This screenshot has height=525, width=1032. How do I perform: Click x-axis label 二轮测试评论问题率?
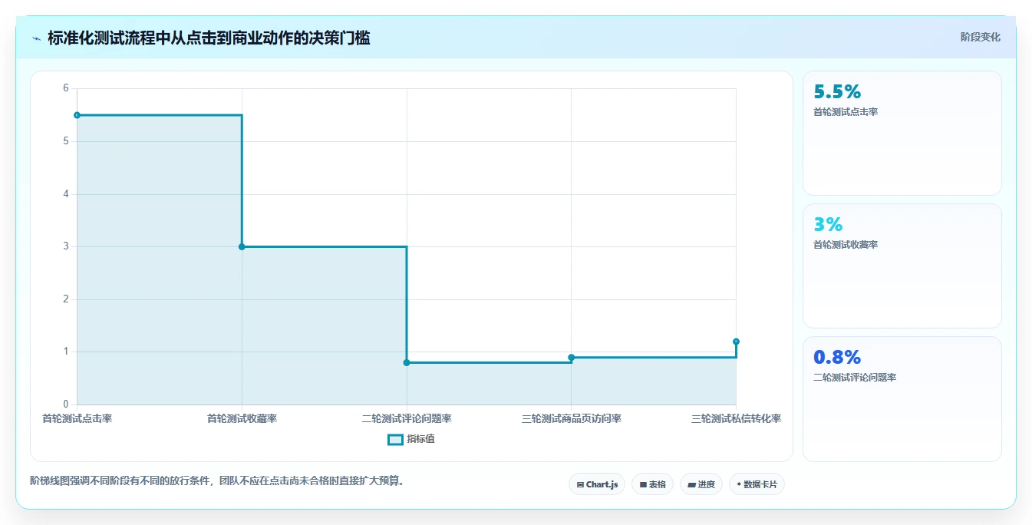point(407,418)
